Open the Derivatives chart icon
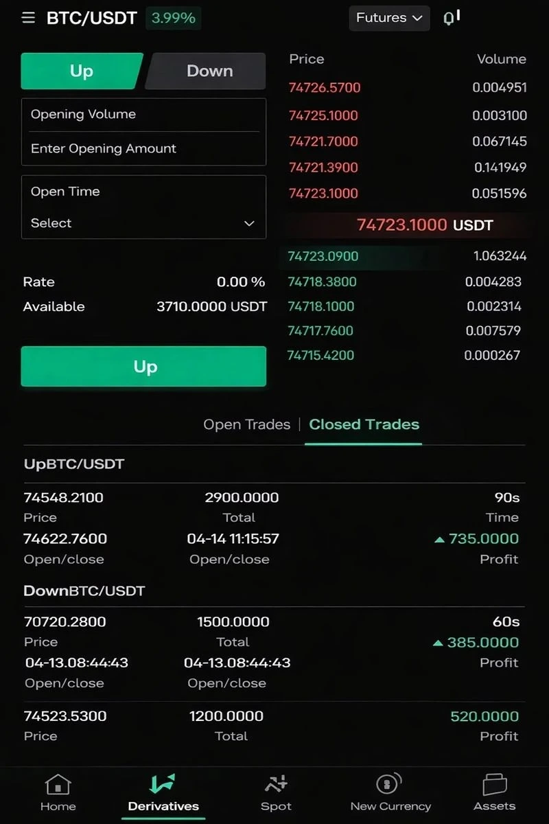 [x=163, y=784]
